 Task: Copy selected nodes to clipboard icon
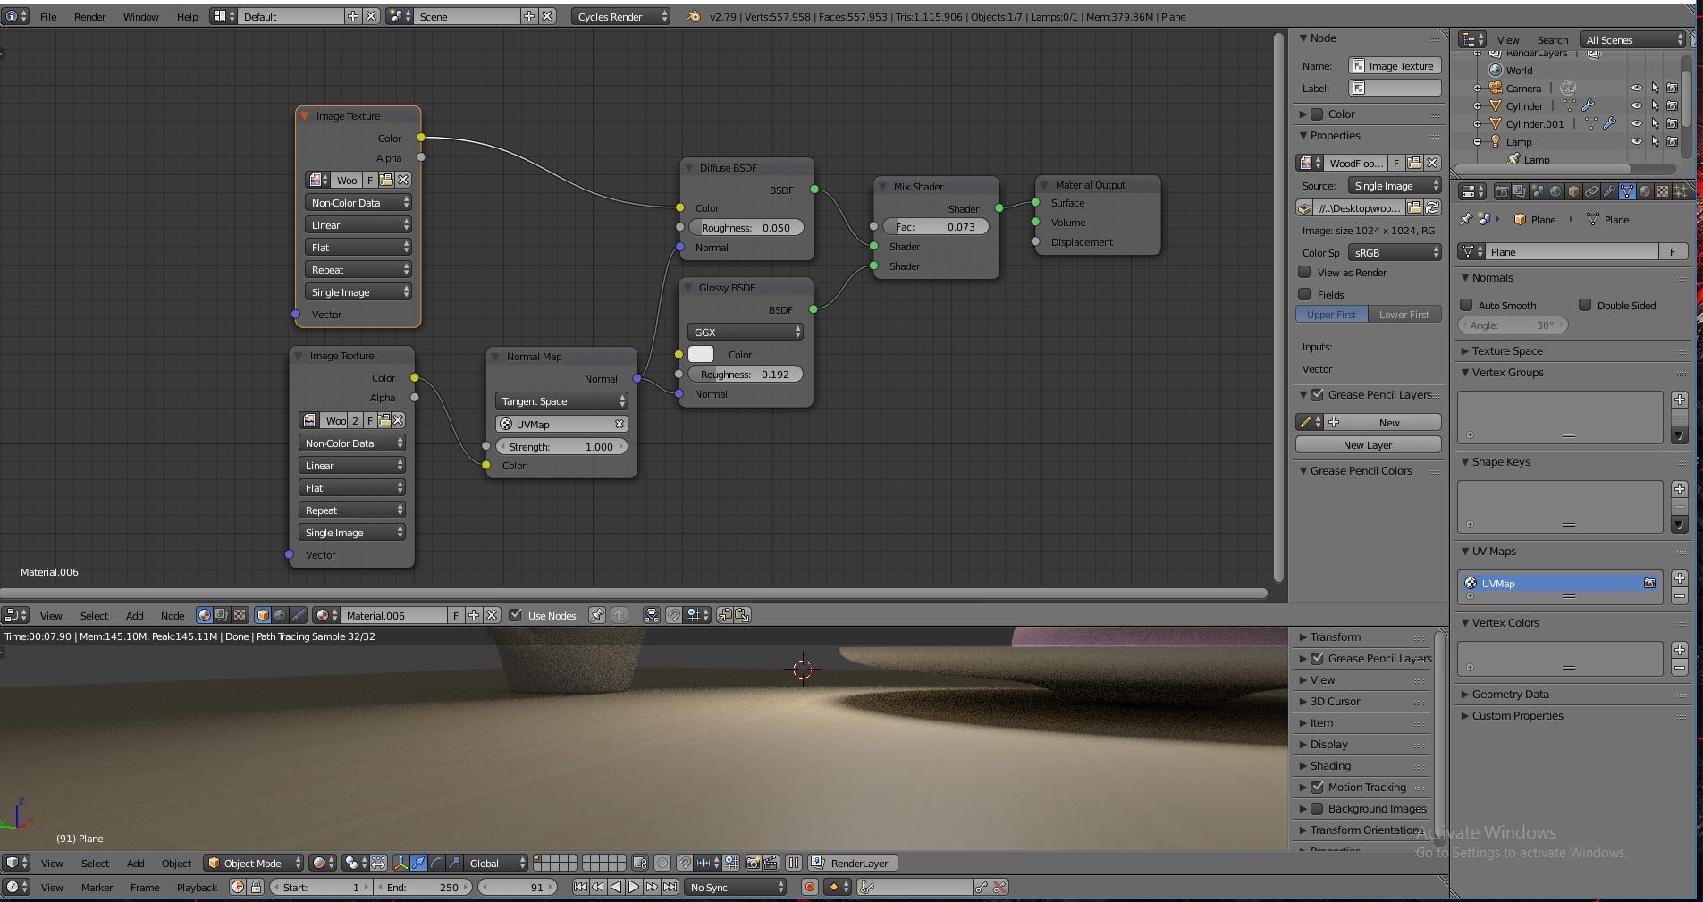click(725, 615)
